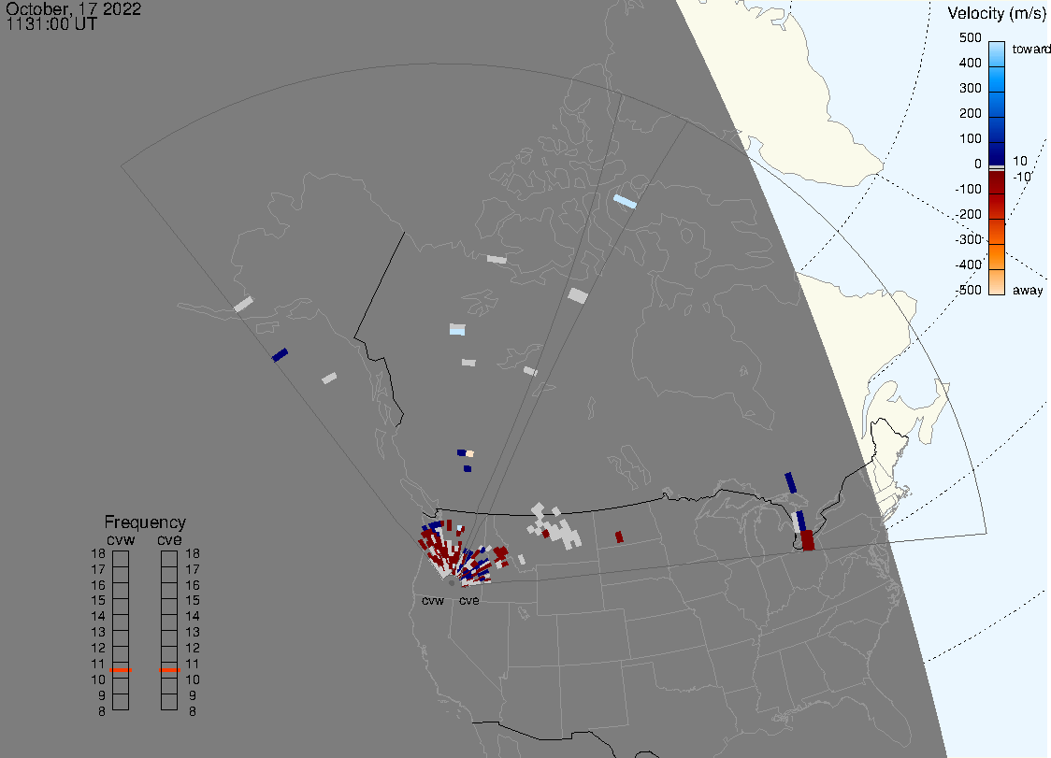The width and height of the screenshot is (1051, 758).
Task: Click the Velocity (m/s) legend title
Action: pos(993,13)
